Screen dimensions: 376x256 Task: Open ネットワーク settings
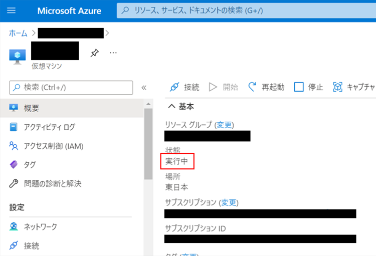click(40, 226)
